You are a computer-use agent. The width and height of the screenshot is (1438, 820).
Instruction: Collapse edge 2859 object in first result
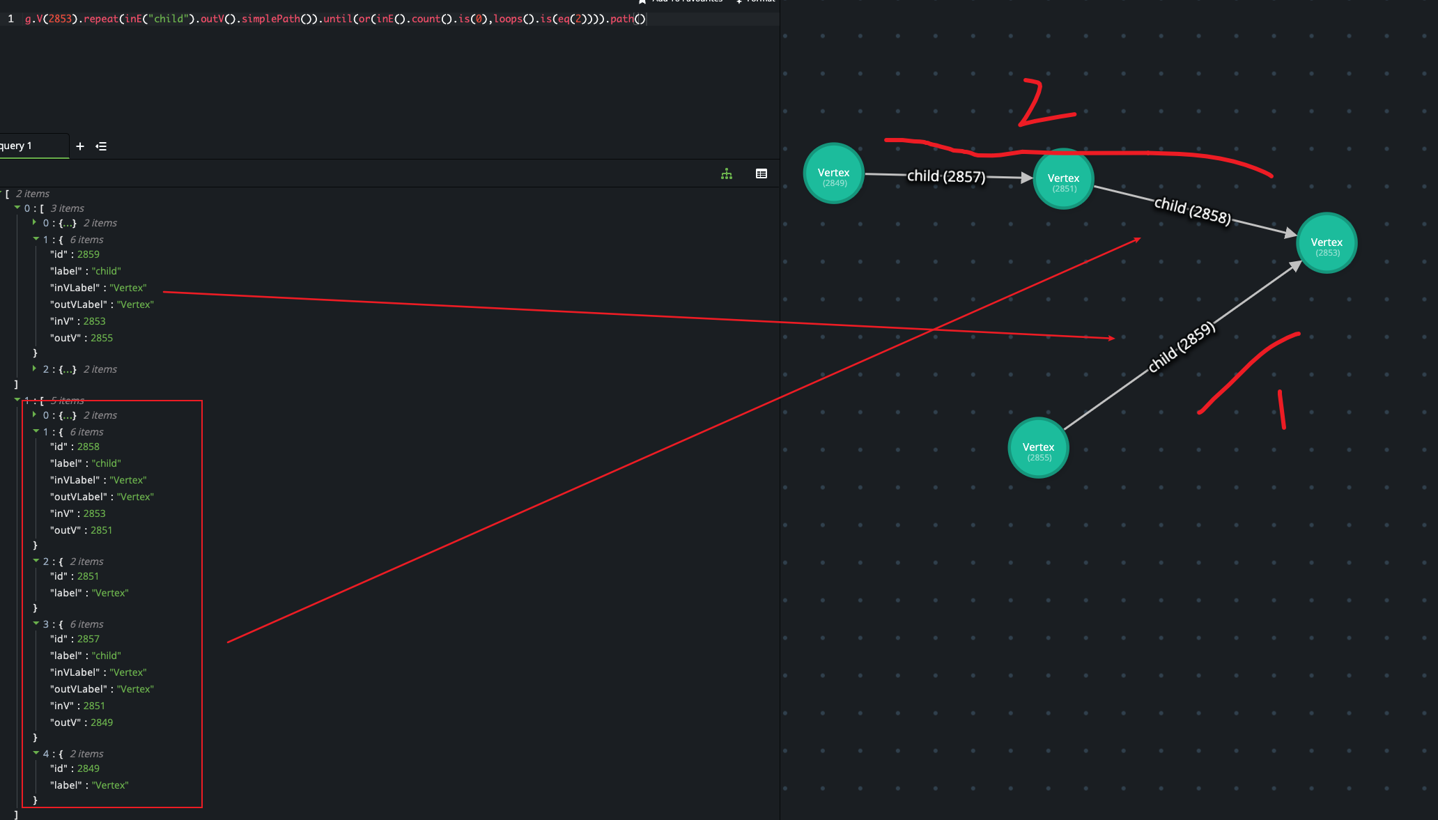[x=36, y=239]
